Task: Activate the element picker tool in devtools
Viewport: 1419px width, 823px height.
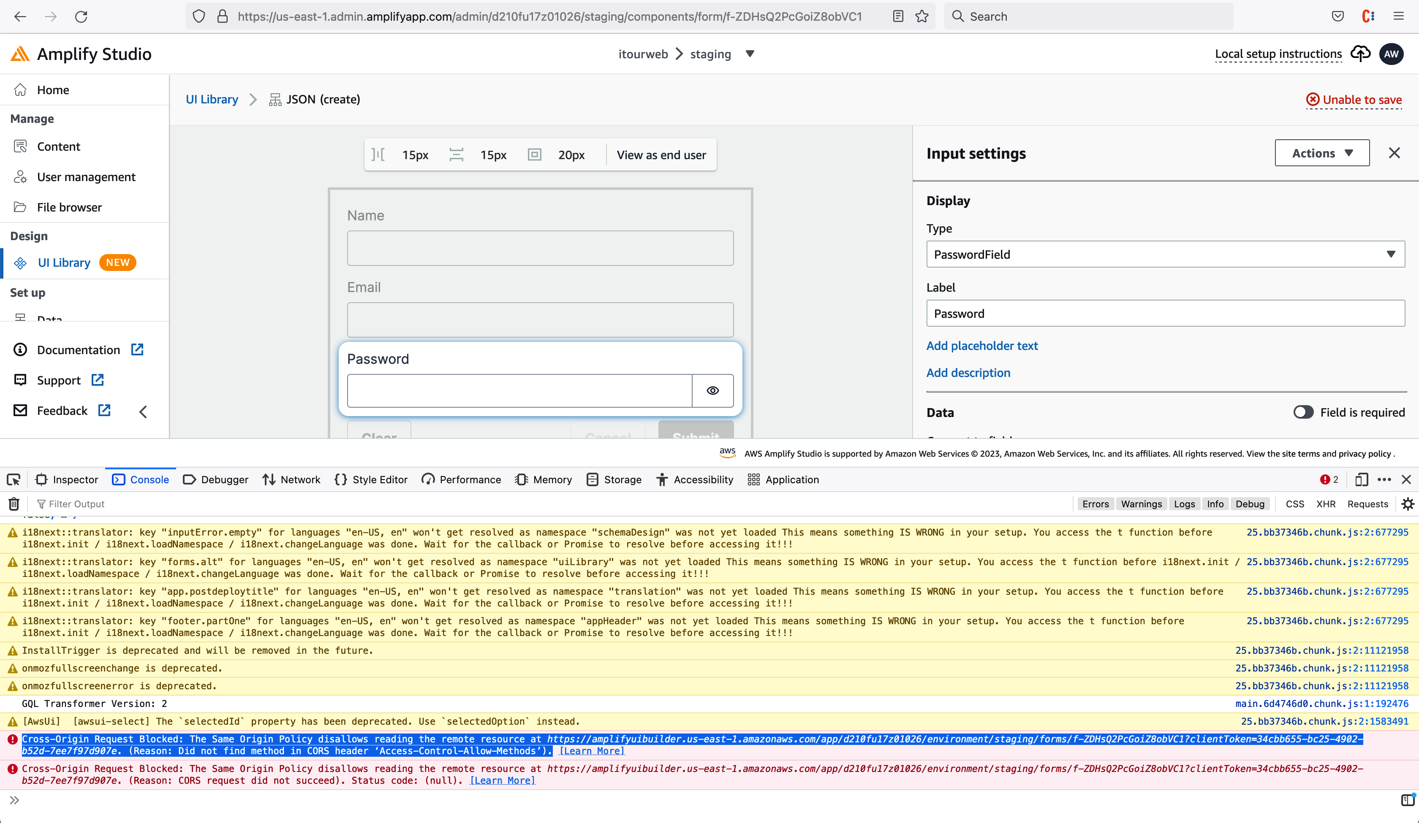Action: coord(14,479)
